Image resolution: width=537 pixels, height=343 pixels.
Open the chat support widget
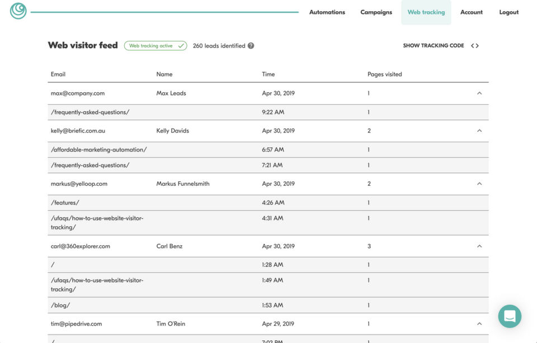[510, 316]
